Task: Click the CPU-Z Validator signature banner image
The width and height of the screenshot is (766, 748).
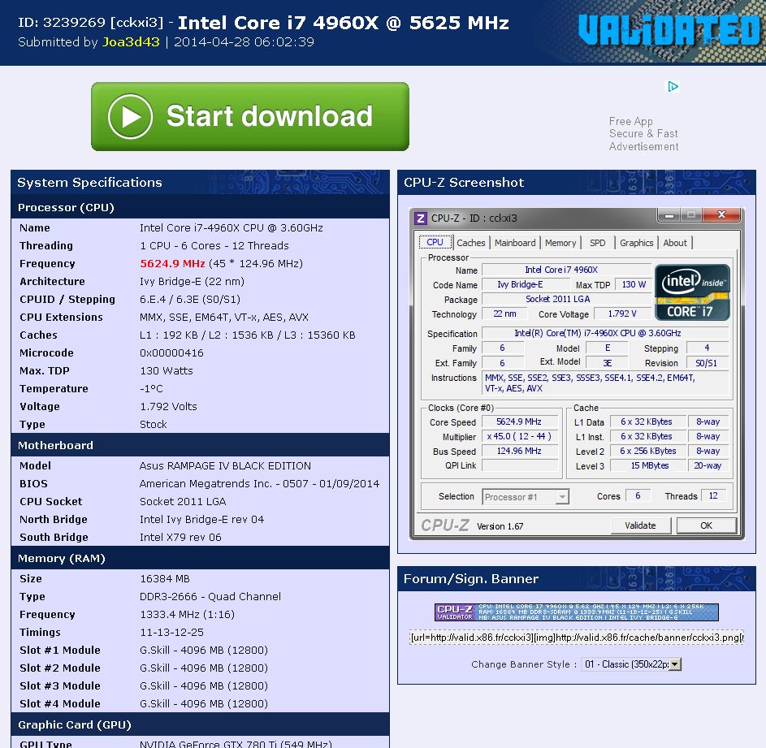Action: (x=577, y=612)
